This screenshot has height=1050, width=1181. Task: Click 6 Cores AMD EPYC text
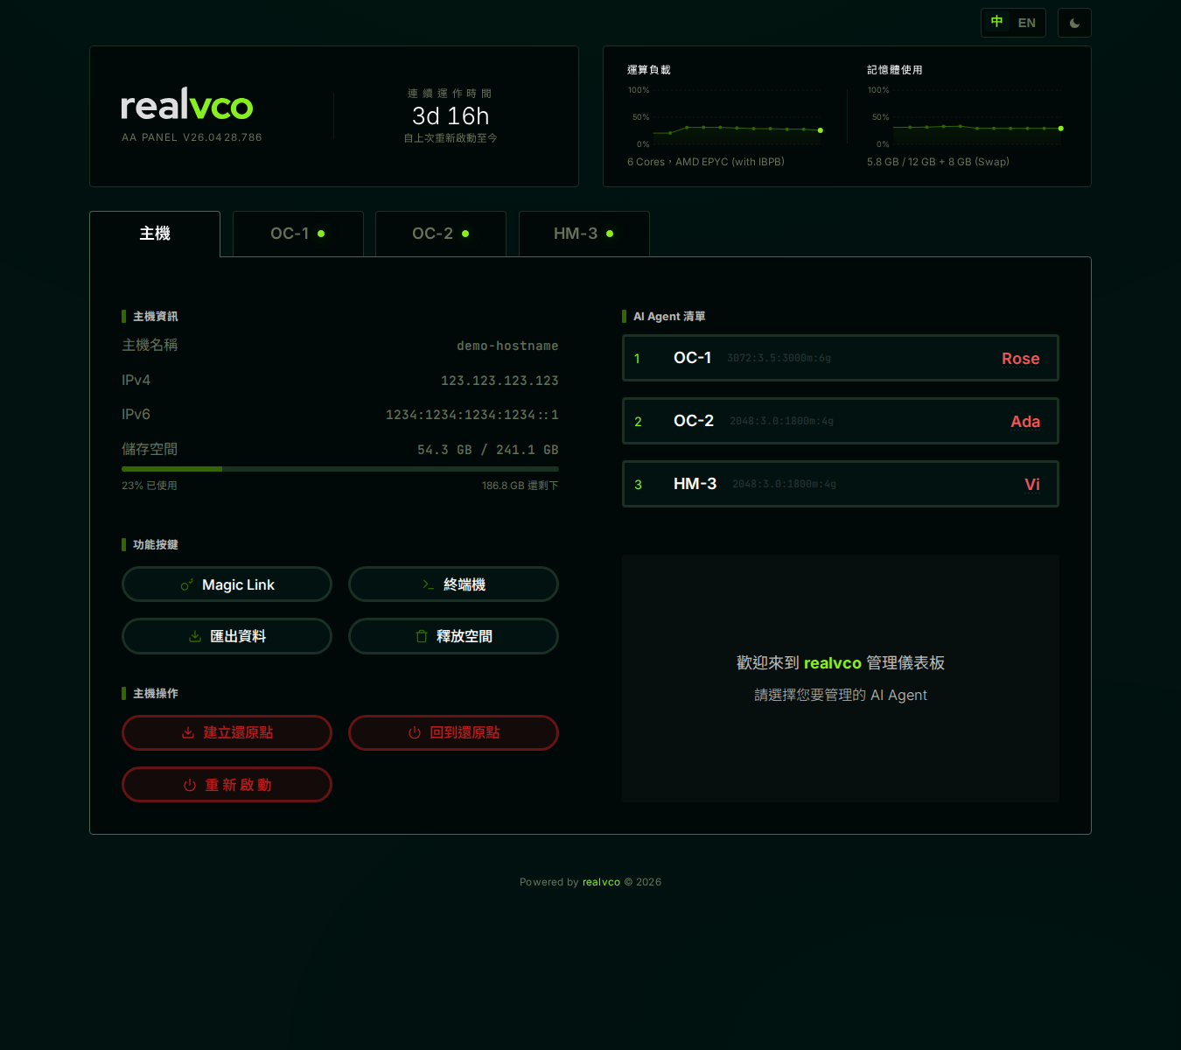(706, 162)
